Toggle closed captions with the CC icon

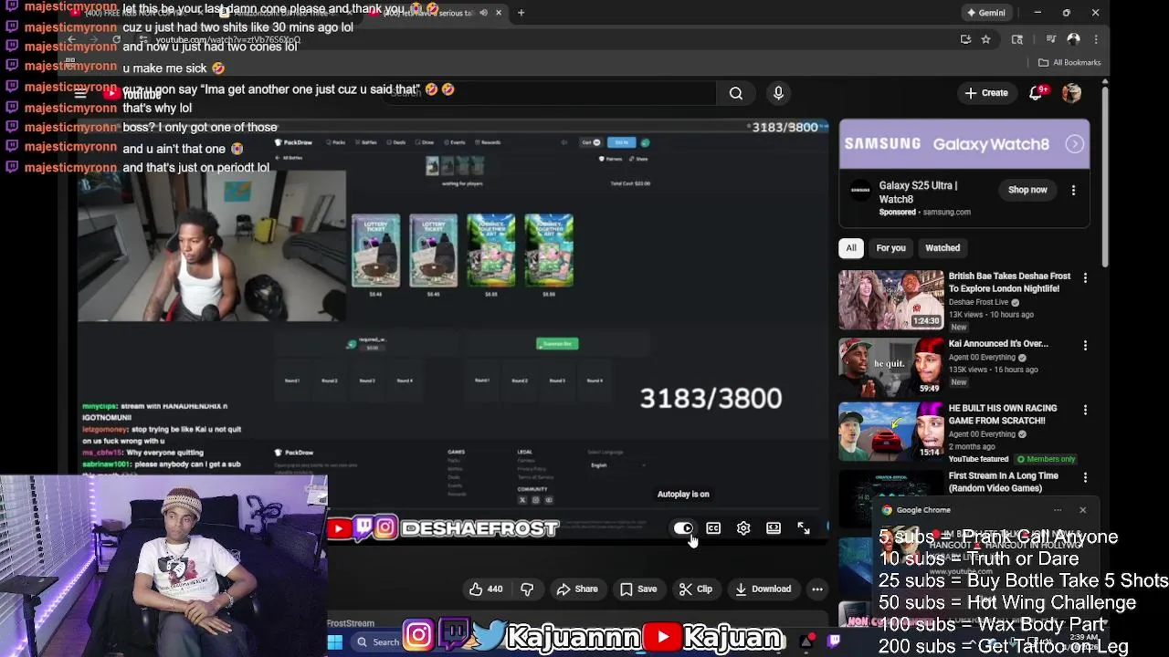(713, 528)
